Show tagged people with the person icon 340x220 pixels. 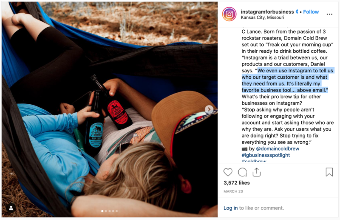pos(11,208)
